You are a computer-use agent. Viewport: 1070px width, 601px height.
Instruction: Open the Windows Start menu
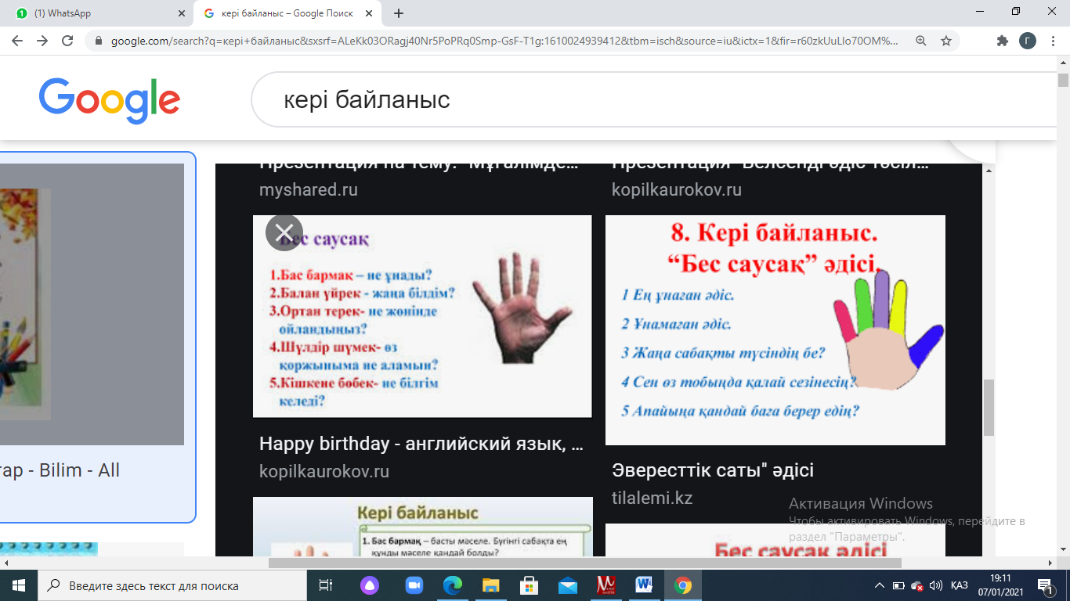tap(19, 585)
